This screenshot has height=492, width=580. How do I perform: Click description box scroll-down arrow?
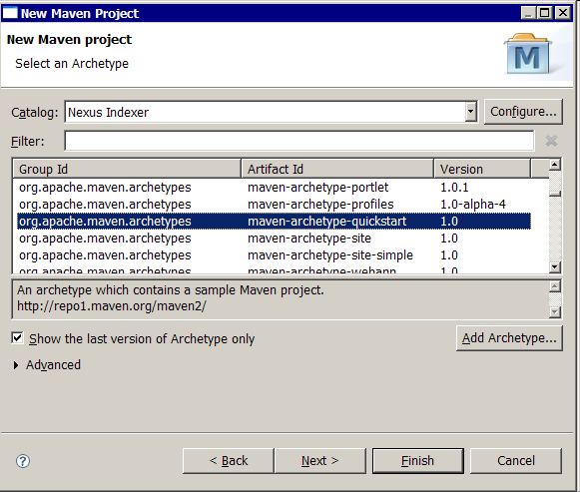(555, 312)
